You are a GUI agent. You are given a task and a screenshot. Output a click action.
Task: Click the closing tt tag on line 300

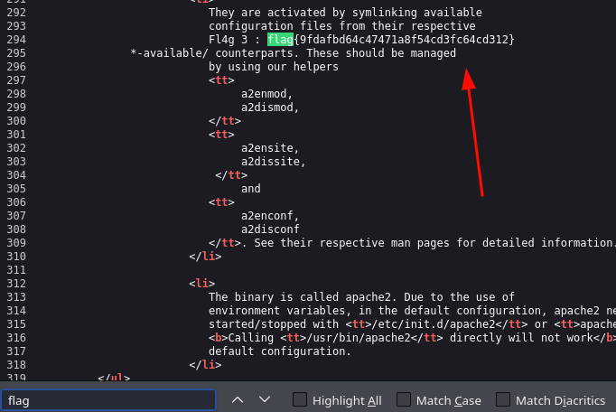click(225, 121)
